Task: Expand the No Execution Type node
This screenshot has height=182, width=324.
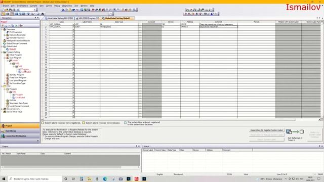Action: point(5,83)
